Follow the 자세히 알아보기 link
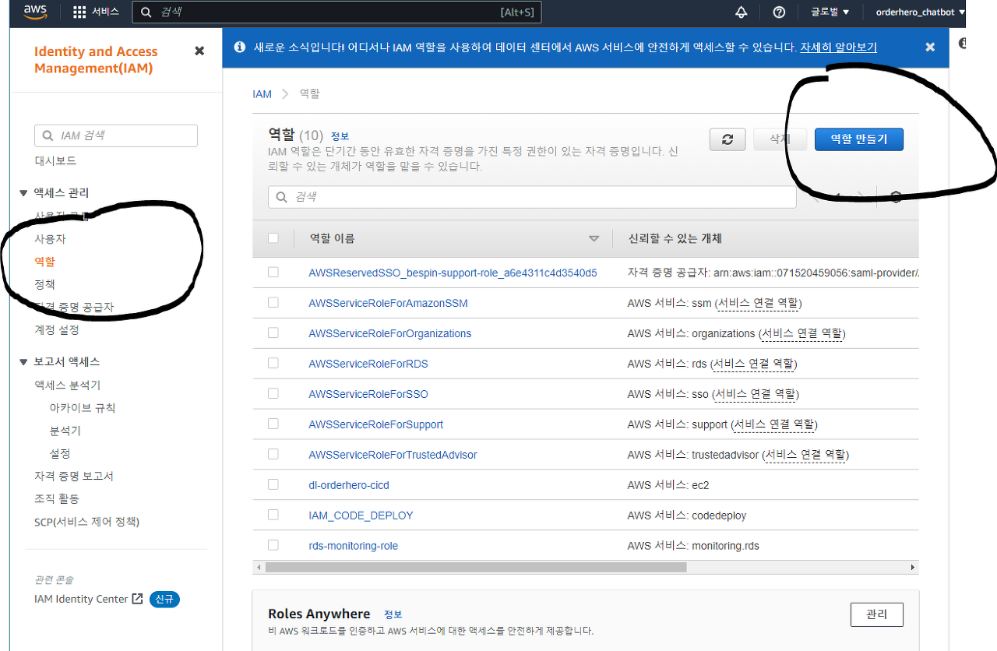This screenshot has height=651, width=997. click(x=838, y=47)
